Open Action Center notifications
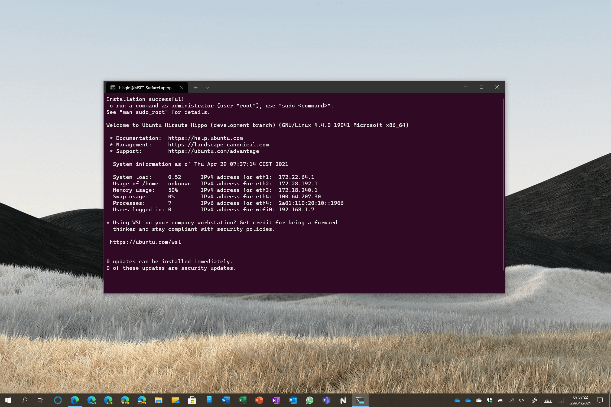This screenshot has width=611, height=407. (600, 400)
